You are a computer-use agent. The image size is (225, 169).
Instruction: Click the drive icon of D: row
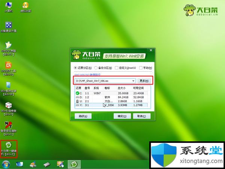coord(77,97)
